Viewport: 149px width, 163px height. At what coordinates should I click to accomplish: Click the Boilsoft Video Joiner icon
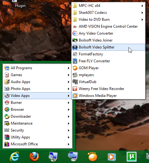click(75, 40)
